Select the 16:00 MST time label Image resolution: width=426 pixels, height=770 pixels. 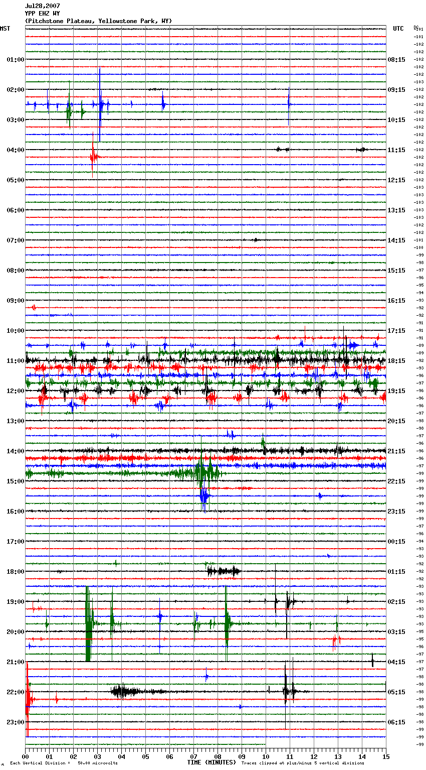click(16, 511)
